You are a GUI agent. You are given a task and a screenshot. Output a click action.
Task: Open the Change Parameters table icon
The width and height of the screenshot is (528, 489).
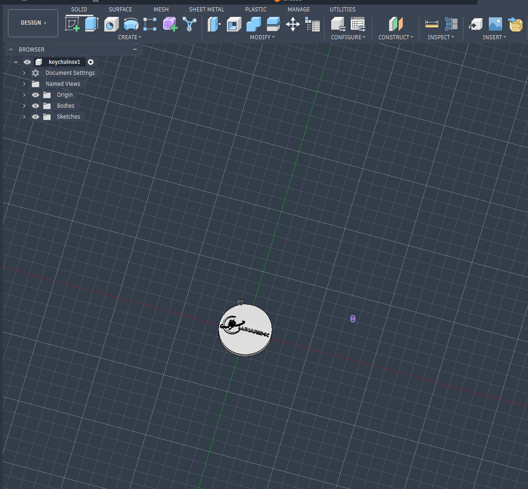[313, 25]
